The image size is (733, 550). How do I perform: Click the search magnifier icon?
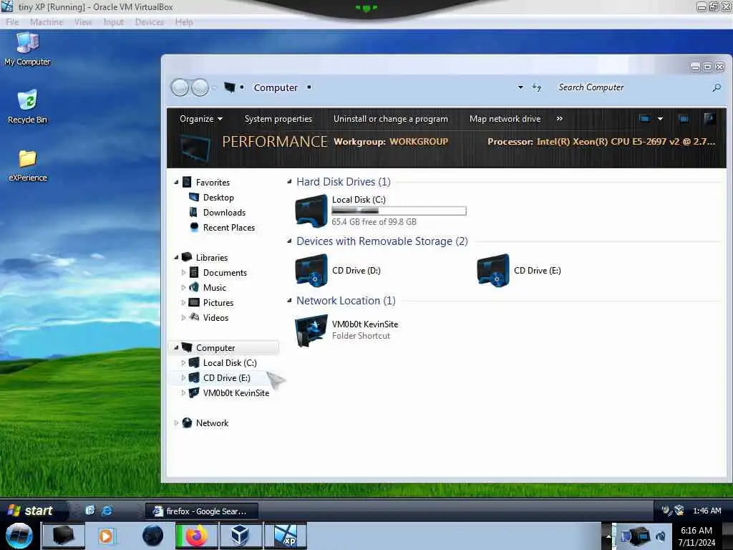tap(717, 87)
